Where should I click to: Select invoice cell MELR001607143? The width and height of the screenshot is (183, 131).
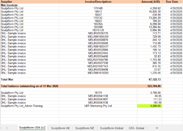click(x=98, y=66)
